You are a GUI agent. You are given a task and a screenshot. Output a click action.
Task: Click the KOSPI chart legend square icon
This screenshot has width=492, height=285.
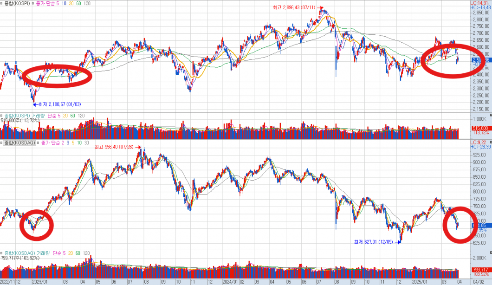point(2,3)
